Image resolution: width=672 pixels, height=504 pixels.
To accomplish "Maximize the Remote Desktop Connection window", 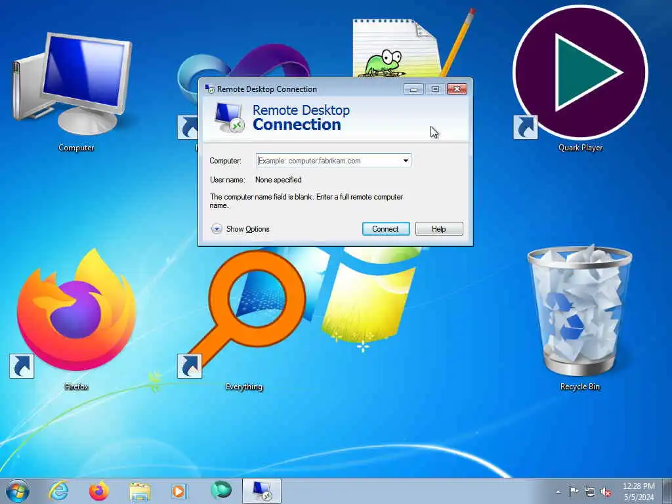I will (435, 89).
